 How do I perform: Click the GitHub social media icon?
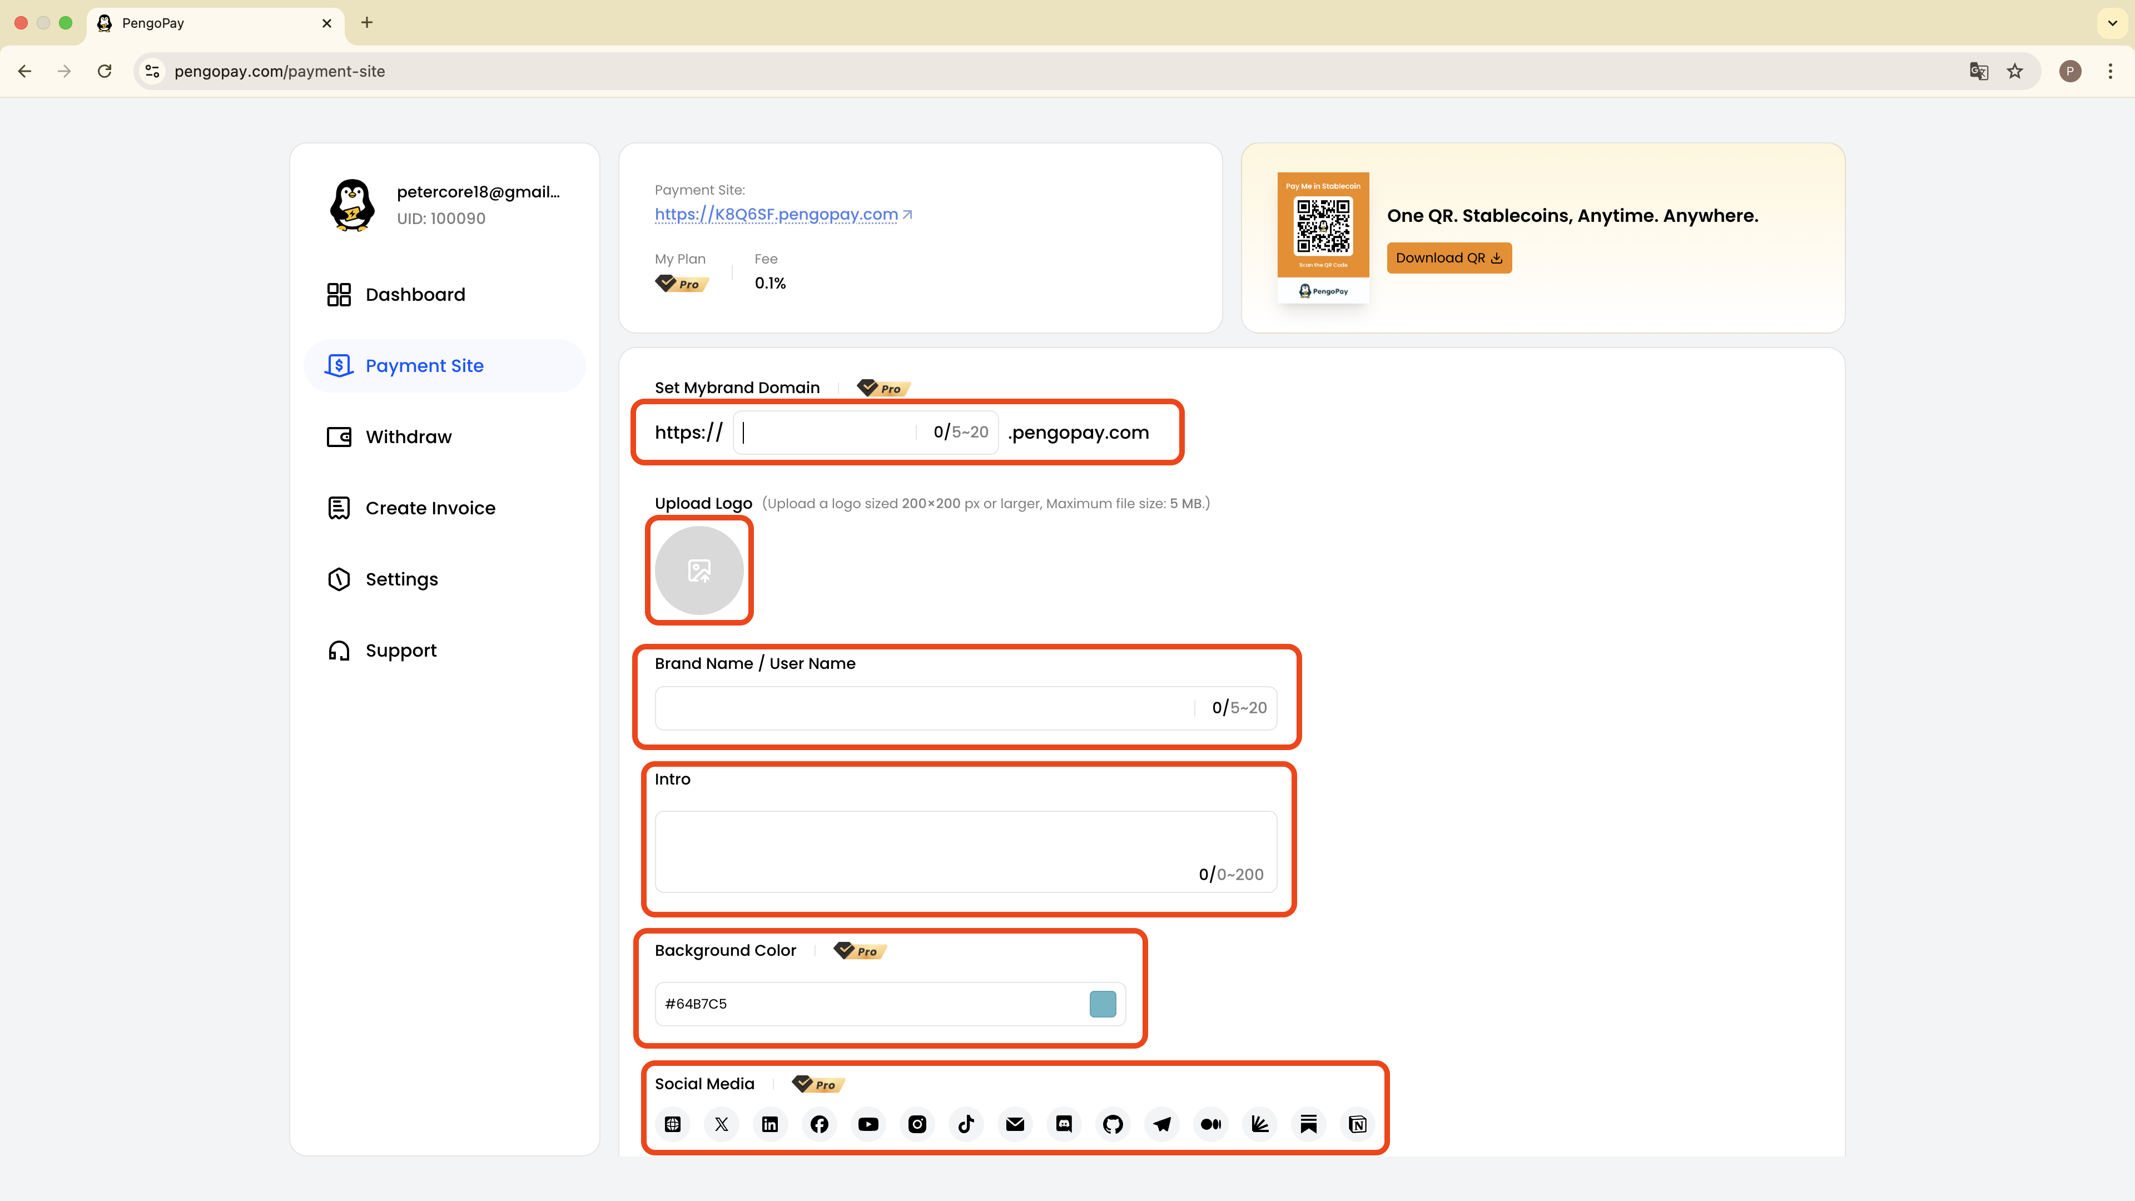(1113, 1124)
